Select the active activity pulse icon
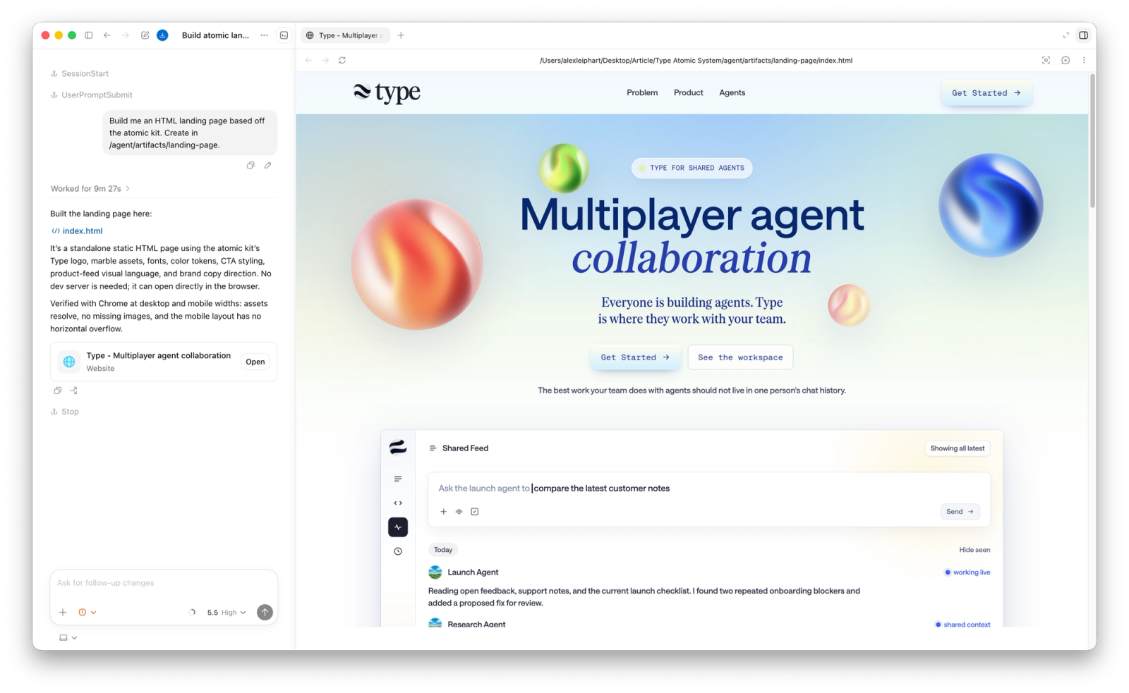The width and height of the screenshot is (1129, 693). pos(398,527)
